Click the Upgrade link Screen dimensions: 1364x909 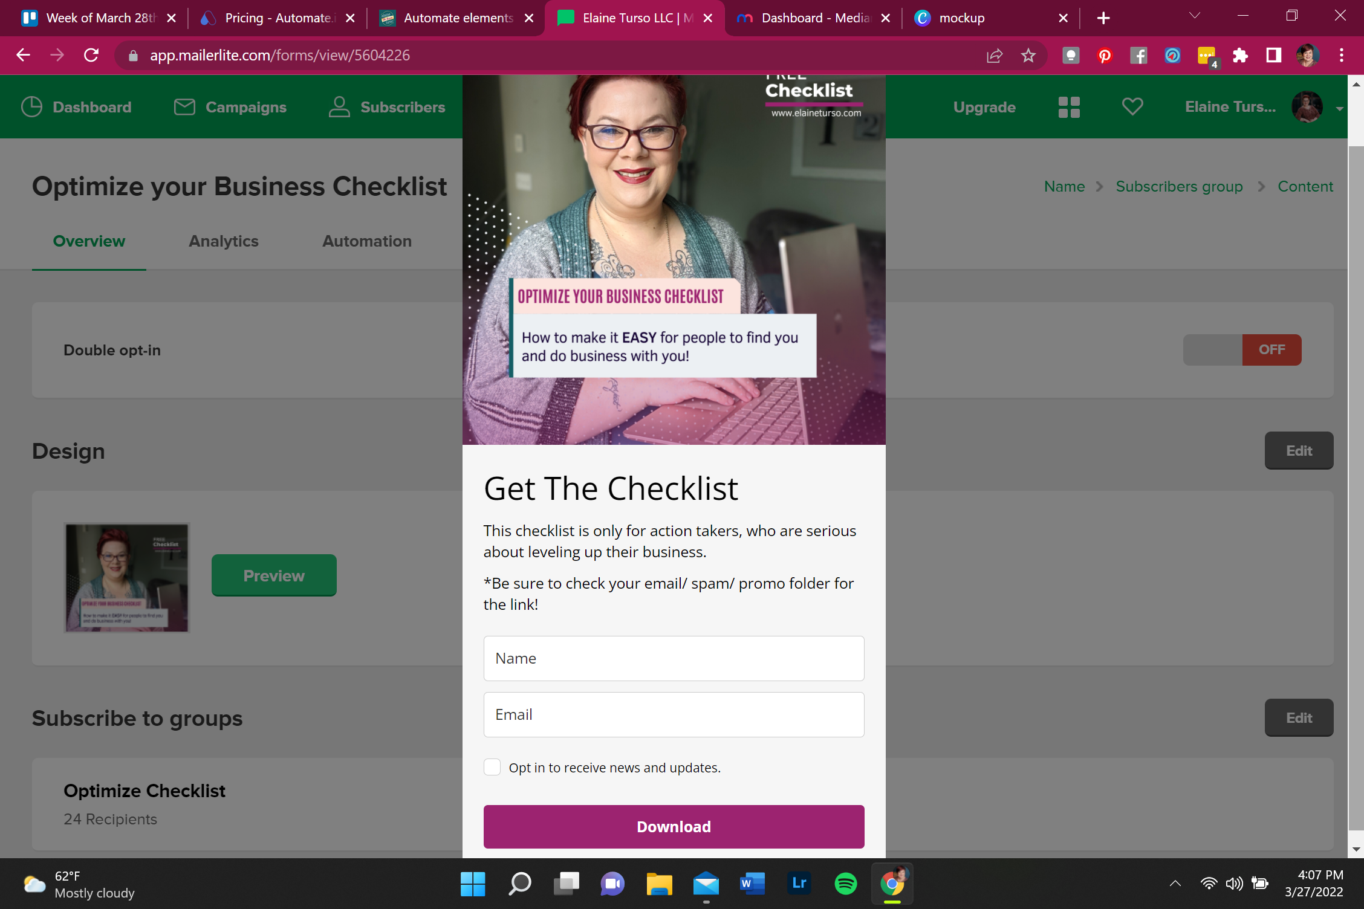pyautogui.click(x=984, y=107)
